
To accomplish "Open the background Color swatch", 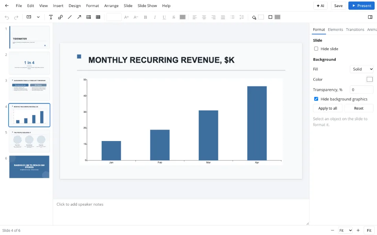I will click(370, 80).
